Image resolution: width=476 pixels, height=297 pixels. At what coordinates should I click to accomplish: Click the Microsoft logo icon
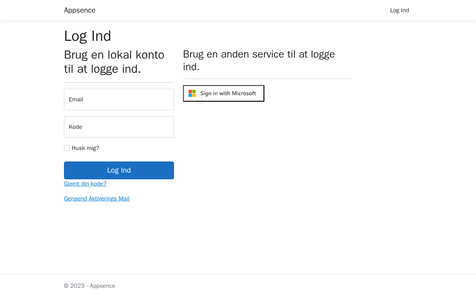click(x=192, y=94)
